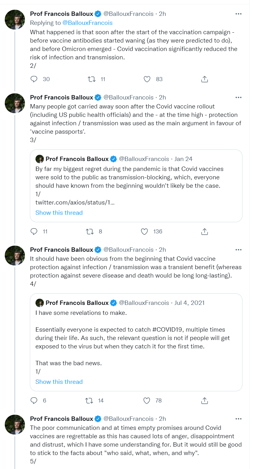Screen dimensions: 253x469
Task: Retweet the tweet with 8 retweets
Action: coord(90,232)
